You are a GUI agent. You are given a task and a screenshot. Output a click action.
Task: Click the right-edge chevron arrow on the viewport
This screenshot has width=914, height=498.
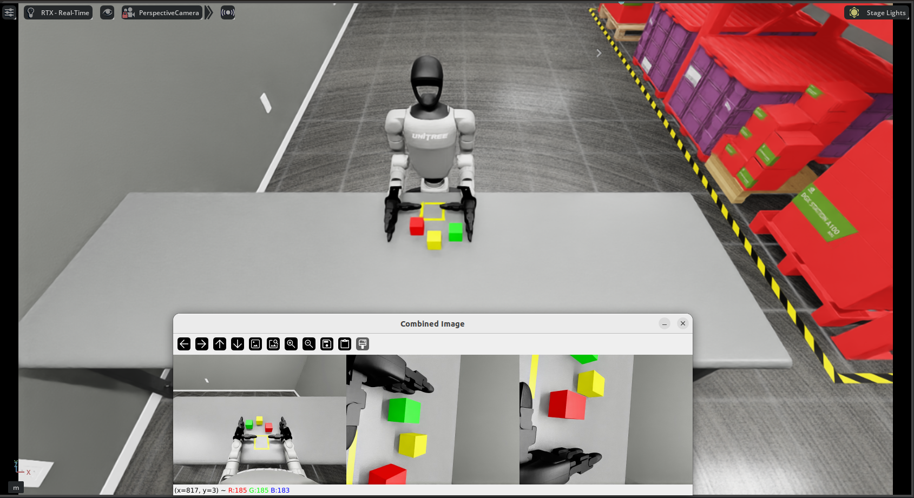tap(599, 52)
